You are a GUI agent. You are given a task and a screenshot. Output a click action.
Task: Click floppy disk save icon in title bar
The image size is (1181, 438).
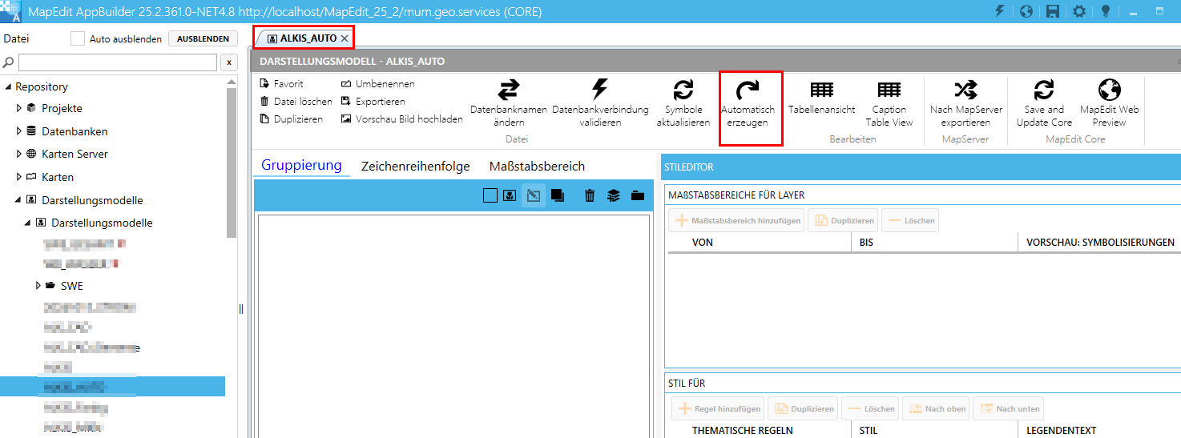click(x=1053, y=11)
